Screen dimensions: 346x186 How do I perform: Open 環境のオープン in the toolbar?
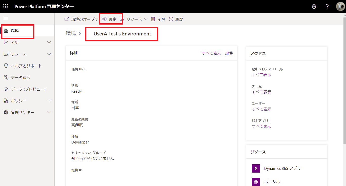pyautogui.click(x=82, y=19)
